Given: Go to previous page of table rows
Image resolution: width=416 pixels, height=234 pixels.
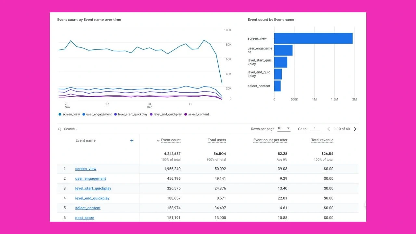Looking at the screenshot, I should point(328,129).
